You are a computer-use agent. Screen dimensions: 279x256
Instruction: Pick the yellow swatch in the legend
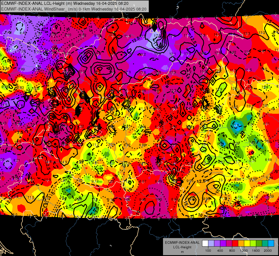point(247,243)
